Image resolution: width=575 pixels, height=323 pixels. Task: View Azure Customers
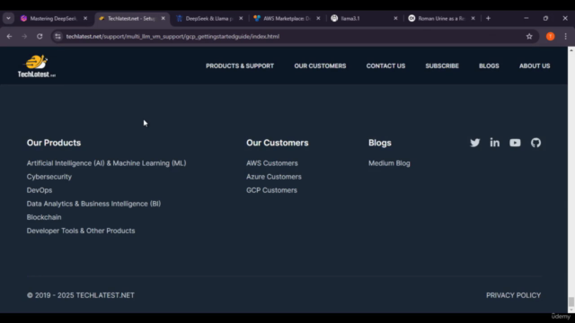point(274,177)
